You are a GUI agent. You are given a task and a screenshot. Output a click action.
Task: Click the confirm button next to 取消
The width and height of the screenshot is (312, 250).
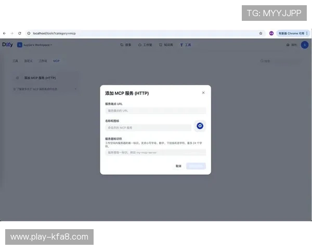[196, 166]
